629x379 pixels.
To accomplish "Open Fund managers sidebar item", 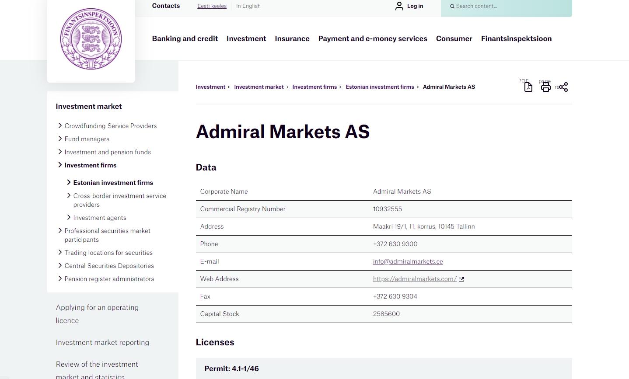I will 87,139.
